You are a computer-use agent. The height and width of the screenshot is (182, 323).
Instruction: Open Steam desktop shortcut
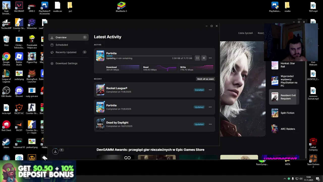[x=6, y=143]
